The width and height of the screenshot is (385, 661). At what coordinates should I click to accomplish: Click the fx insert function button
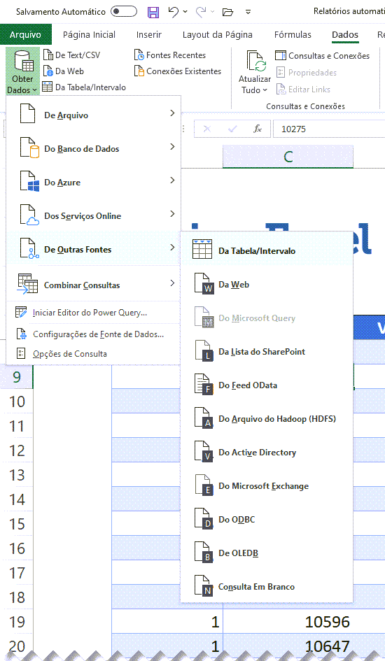point(257,129)
